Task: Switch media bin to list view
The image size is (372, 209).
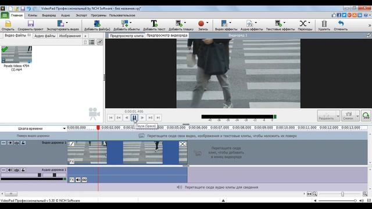Action: click(92, 42)
